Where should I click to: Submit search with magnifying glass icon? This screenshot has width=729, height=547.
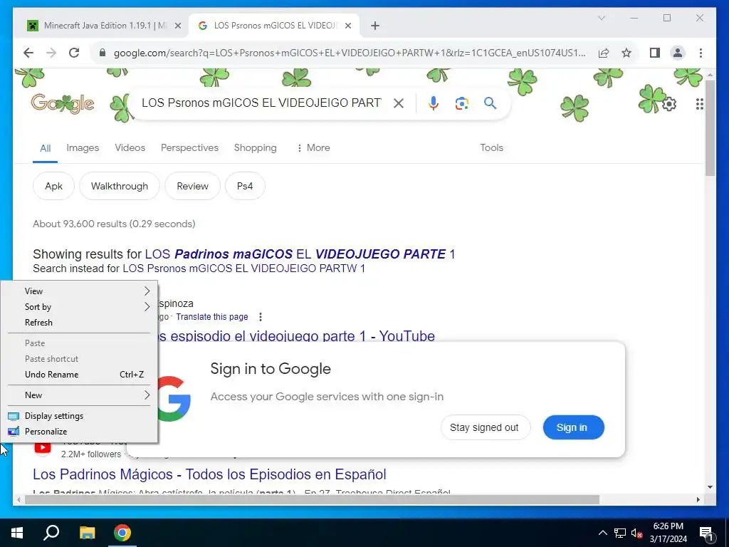point(490,103)
